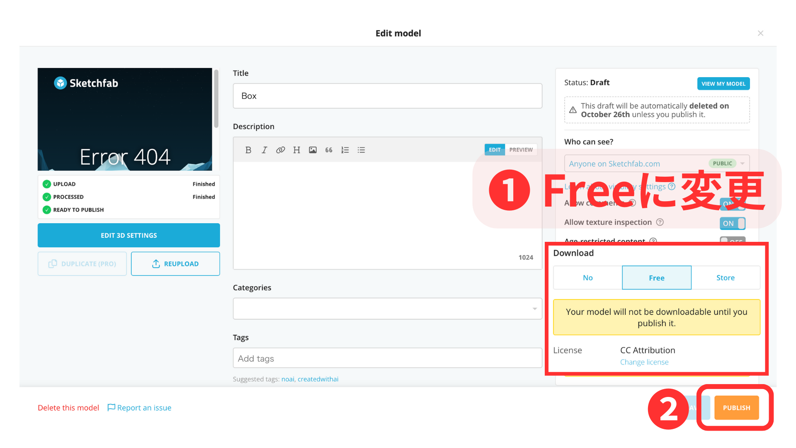Expand the Who can see visibility dropdown
The image size is (796, 448).
click(657, 163)
